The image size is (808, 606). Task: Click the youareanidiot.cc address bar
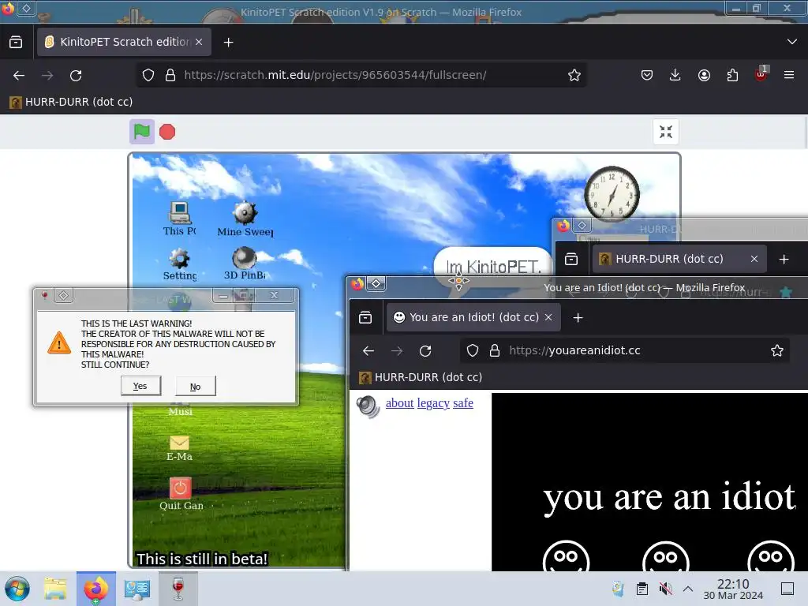tap(625, 351)
